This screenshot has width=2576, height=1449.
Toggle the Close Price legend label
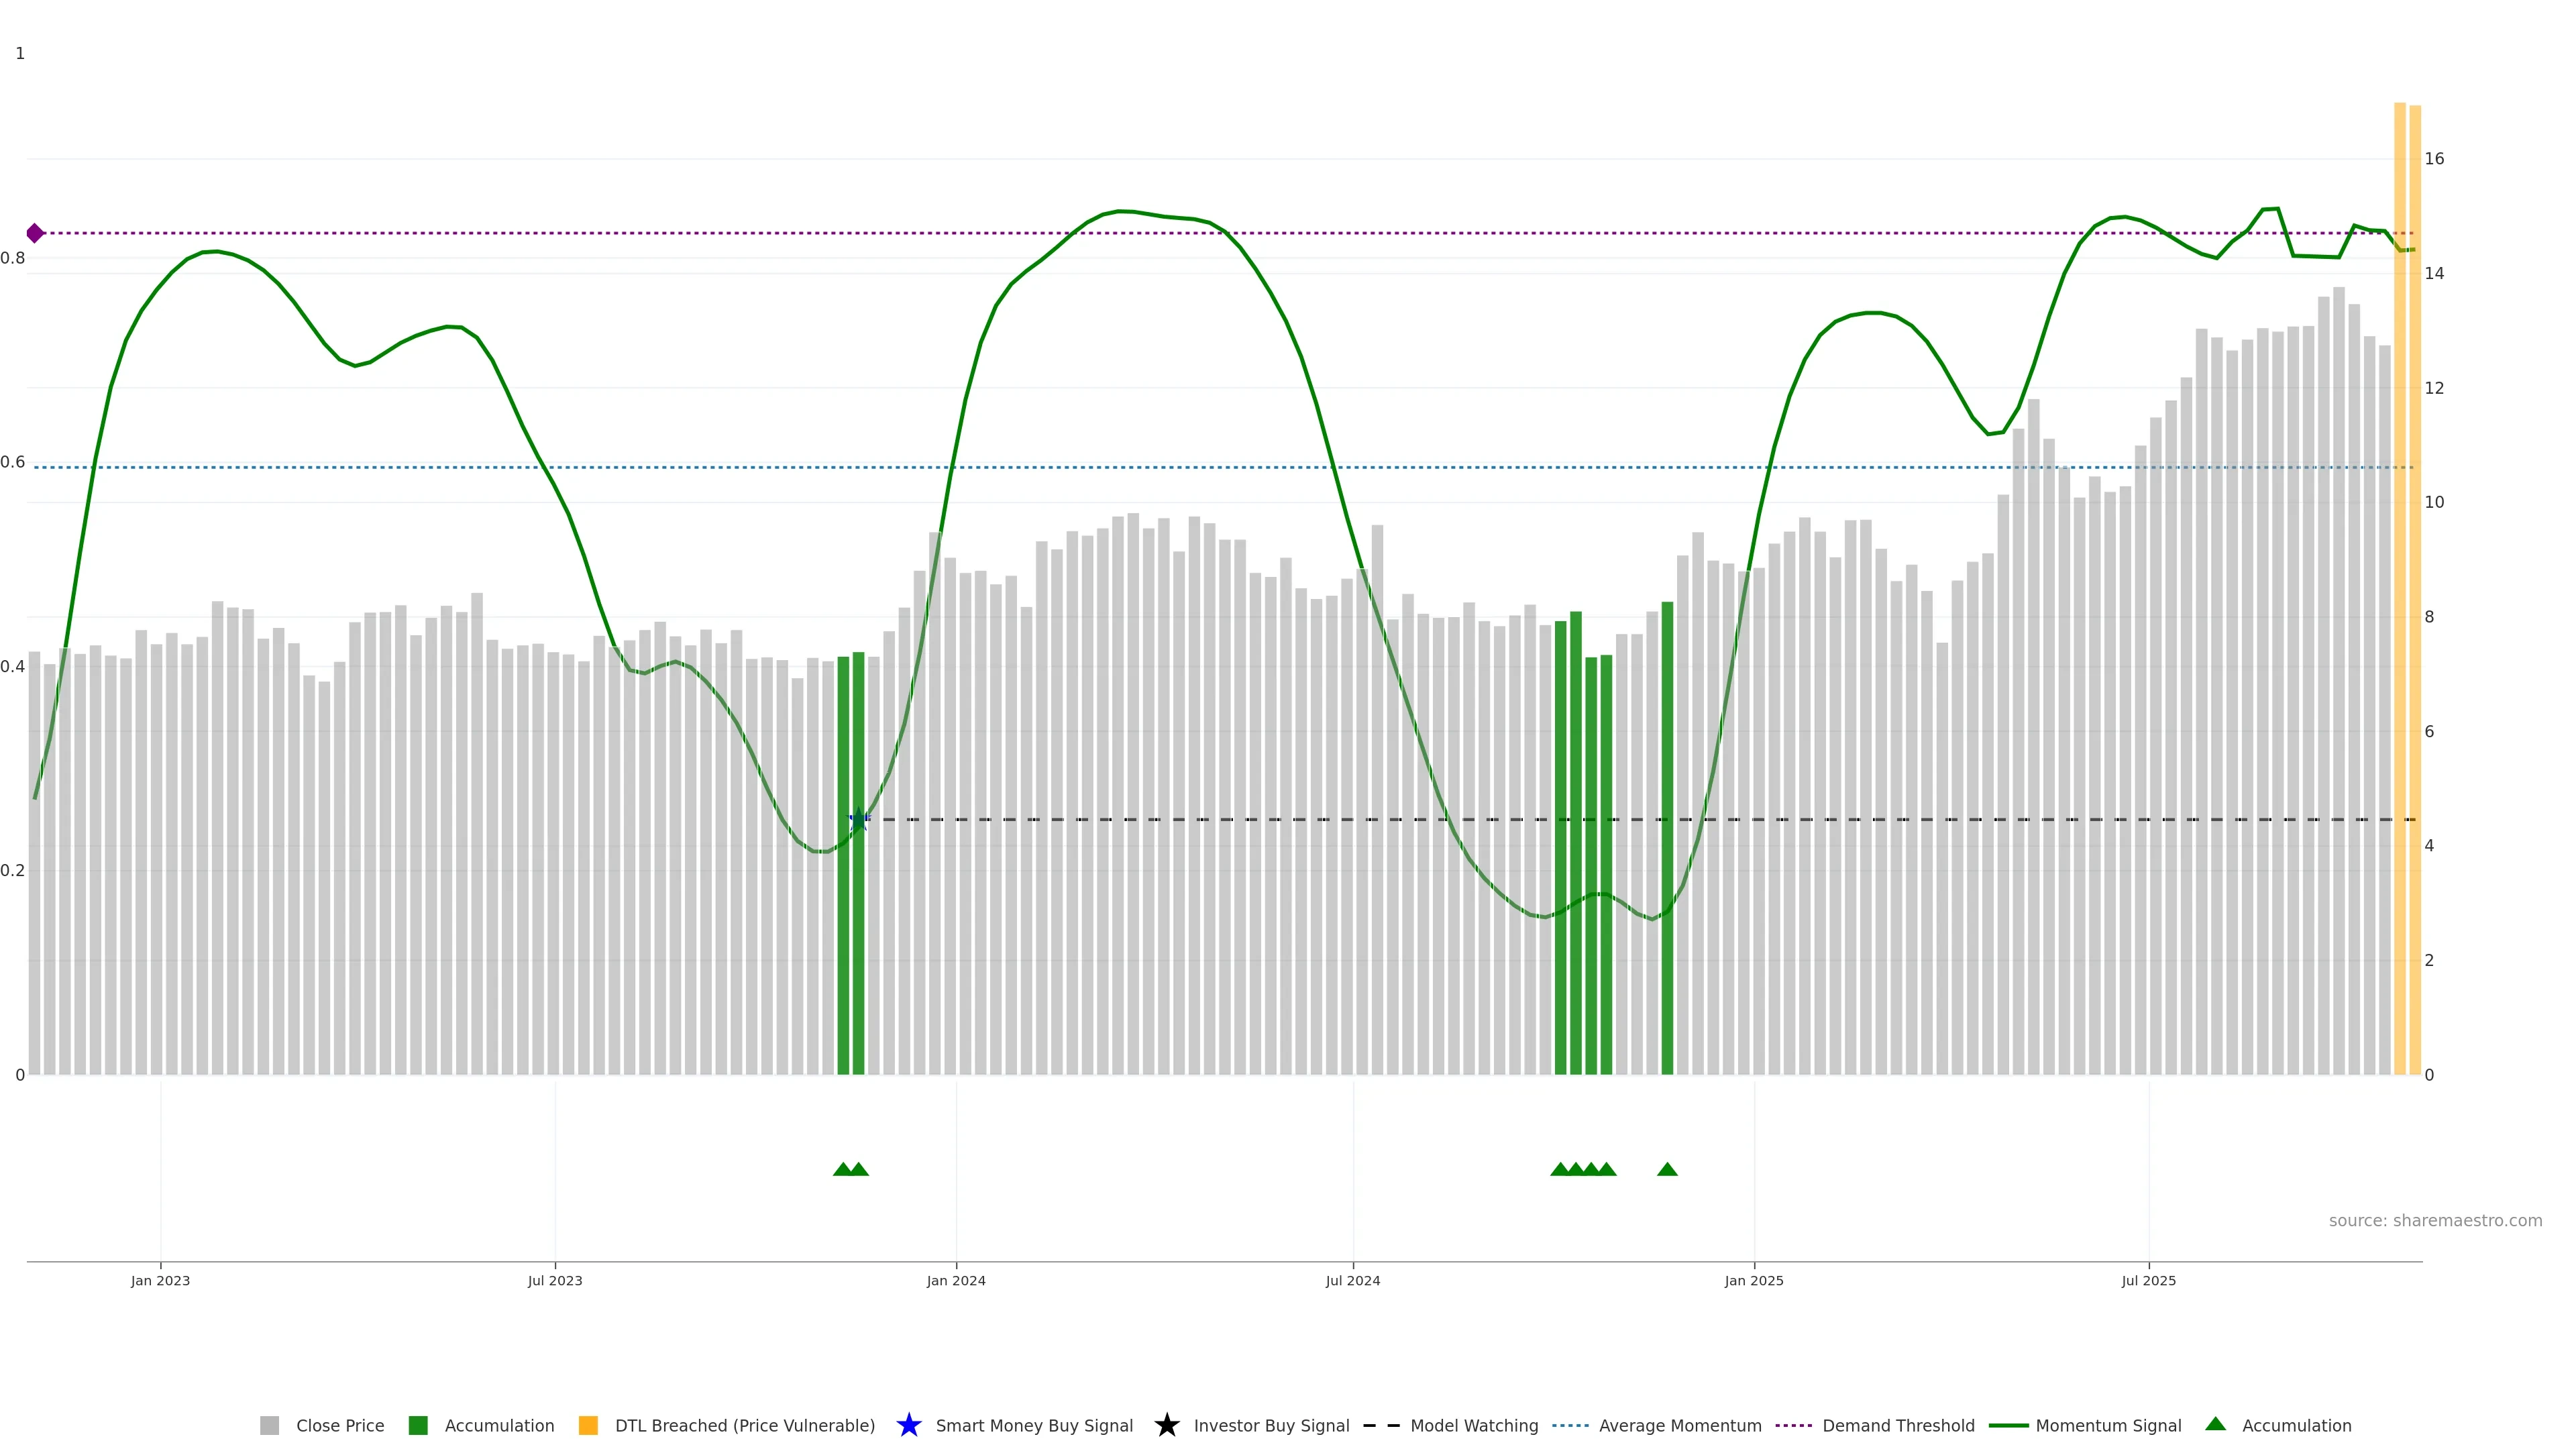(x=340, y=1425)
